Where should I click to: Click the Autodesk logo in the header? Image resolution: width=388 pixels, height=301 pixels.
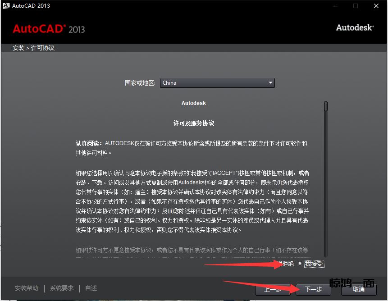click(x=355, y=27)
